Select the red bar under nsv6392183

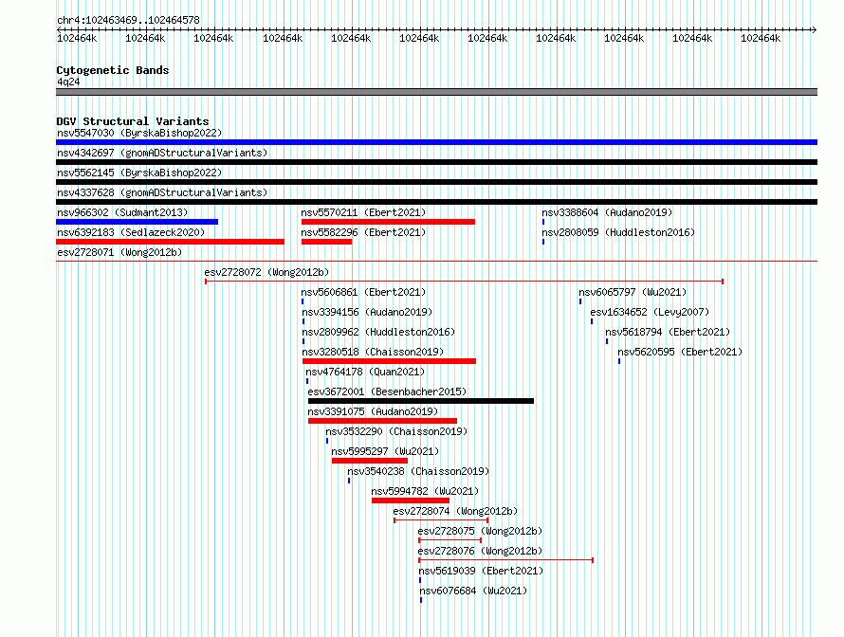tap(170, 242)
